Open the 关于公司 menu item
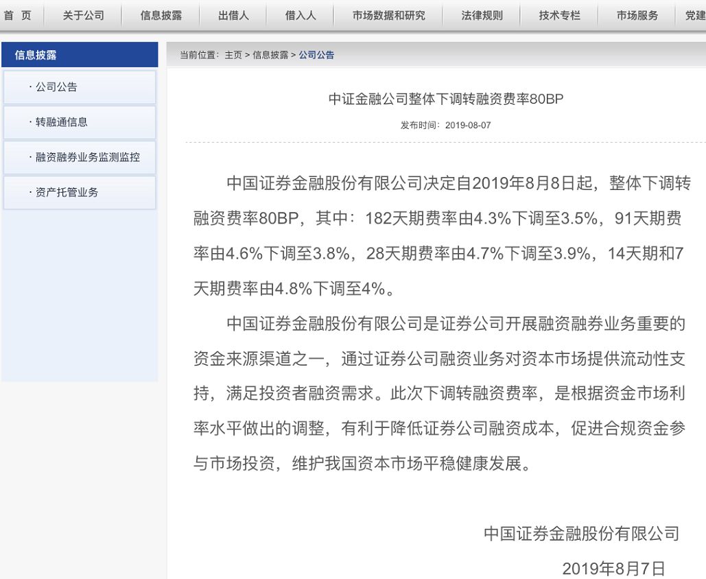The image size is (706, 579). click(83, 16)
